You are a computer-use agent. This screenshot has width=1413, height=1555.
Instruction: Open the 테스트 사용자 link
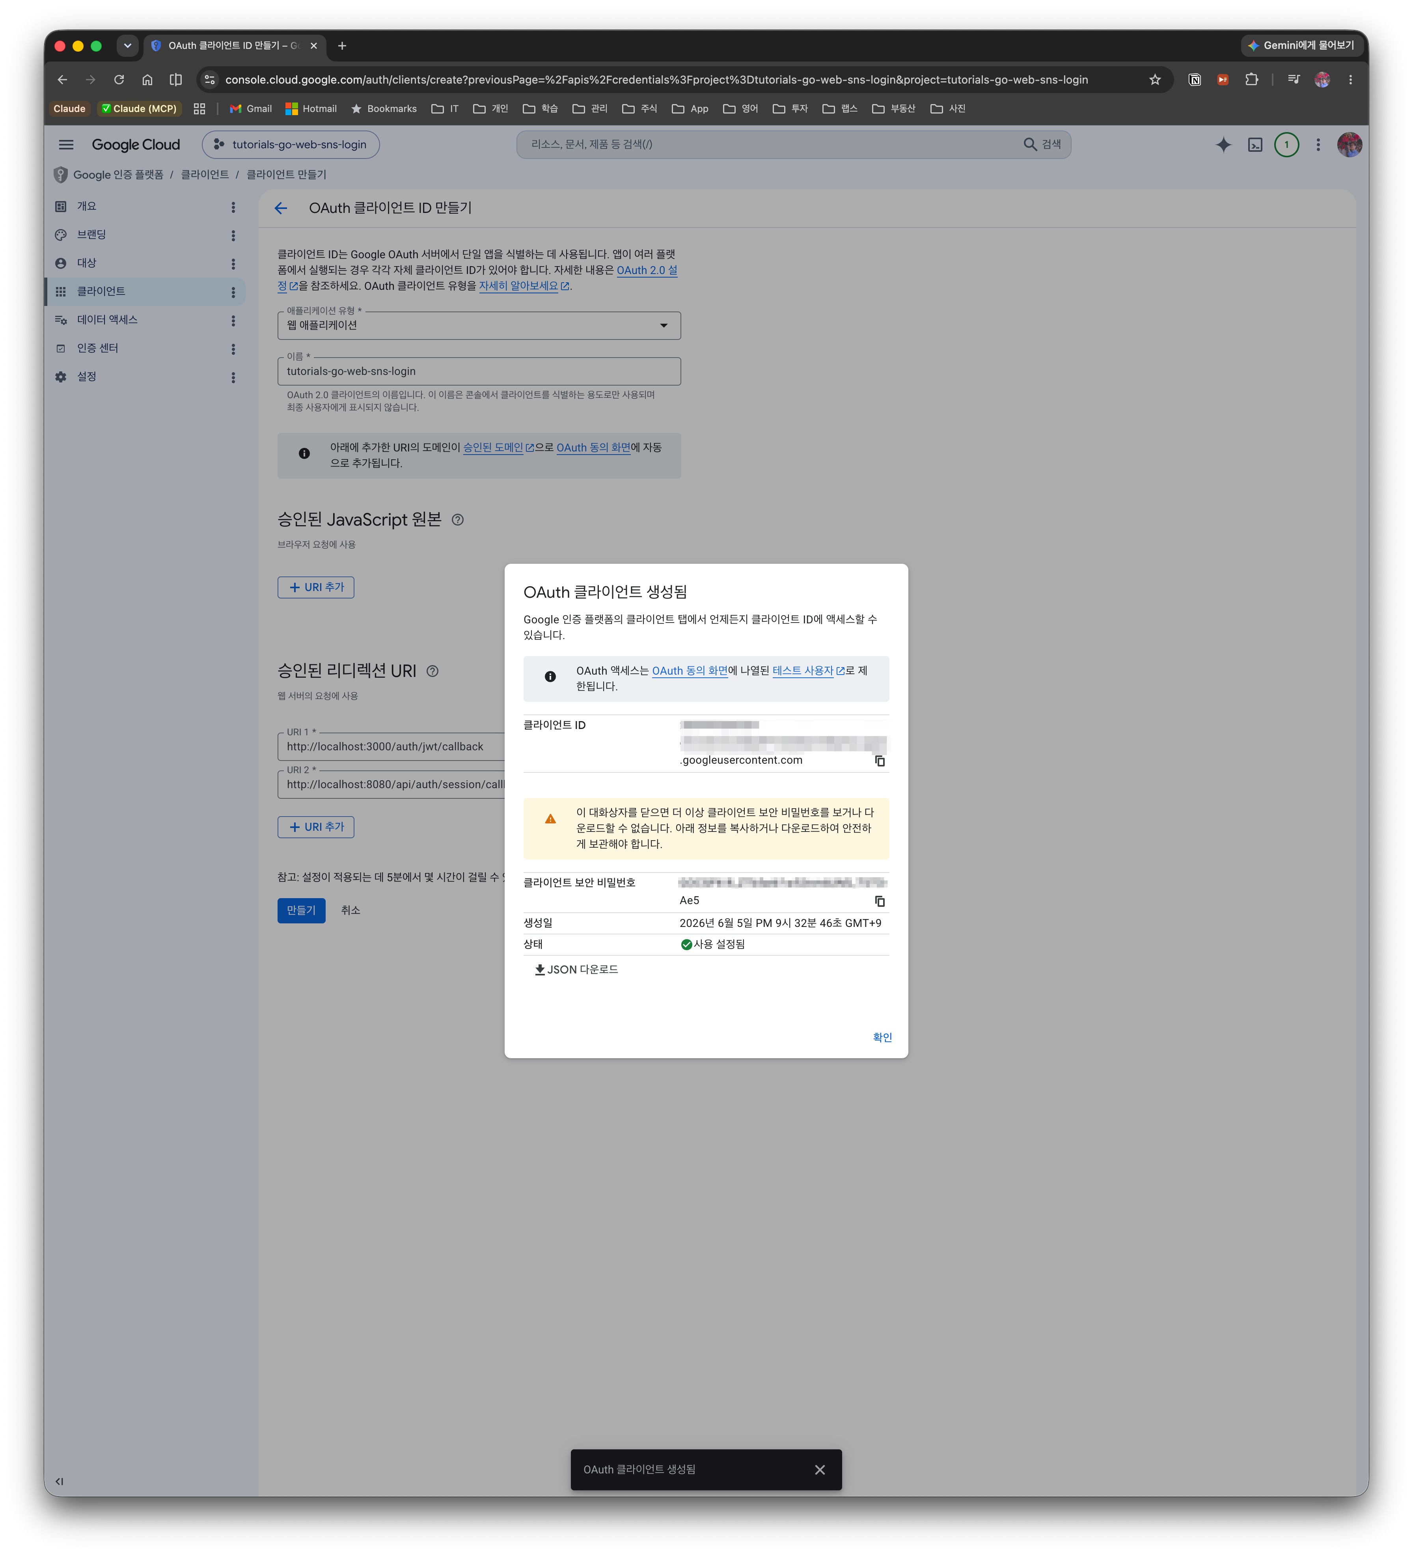[x=808, y=671]
